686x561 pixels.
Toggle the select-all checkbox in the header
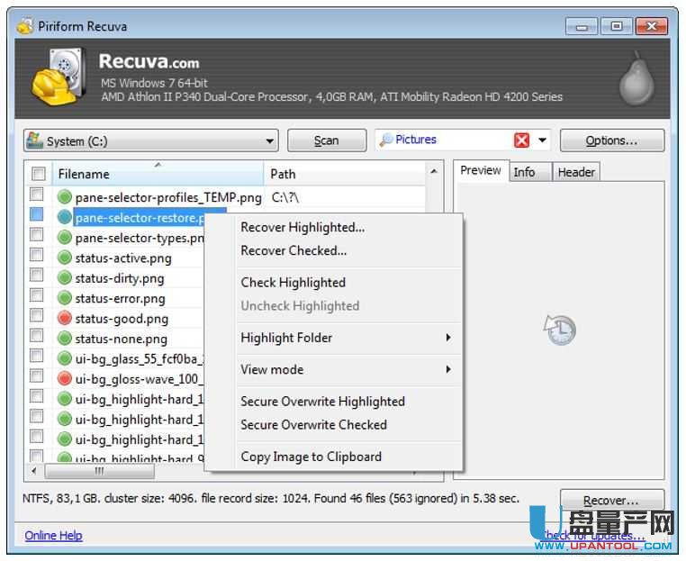pyautogui.click(x=39, y=174)
